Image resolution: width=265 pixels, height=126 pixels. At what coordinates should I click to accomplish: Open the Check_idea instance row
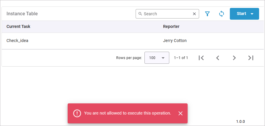click(x=17, y=41)
